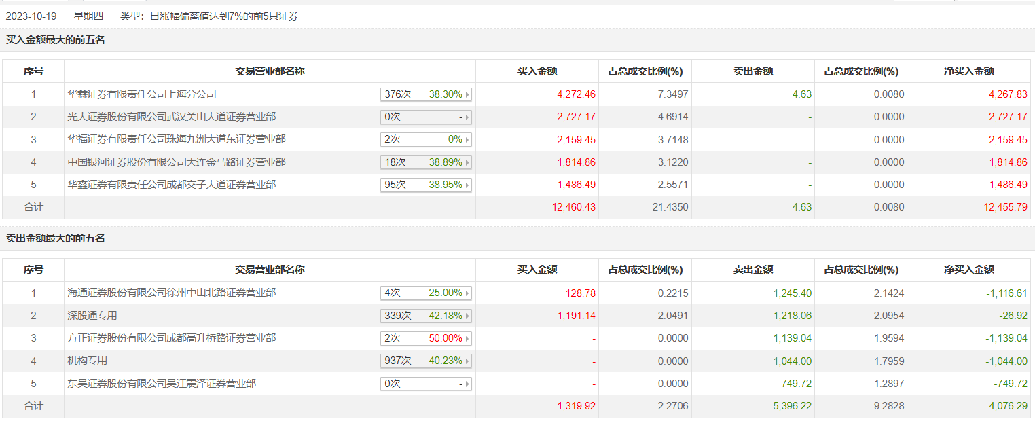Open 华鑫证券有限责任公司上海分公司 link
Viewport: 1035px width, 421px height.
click(142, 94)
